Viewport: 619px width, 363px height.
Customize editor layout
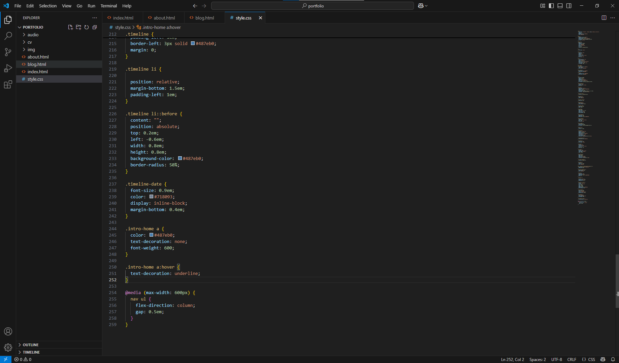[x=543, y=6]
